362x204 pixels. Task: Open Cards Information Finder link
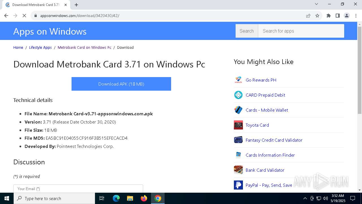270,155
